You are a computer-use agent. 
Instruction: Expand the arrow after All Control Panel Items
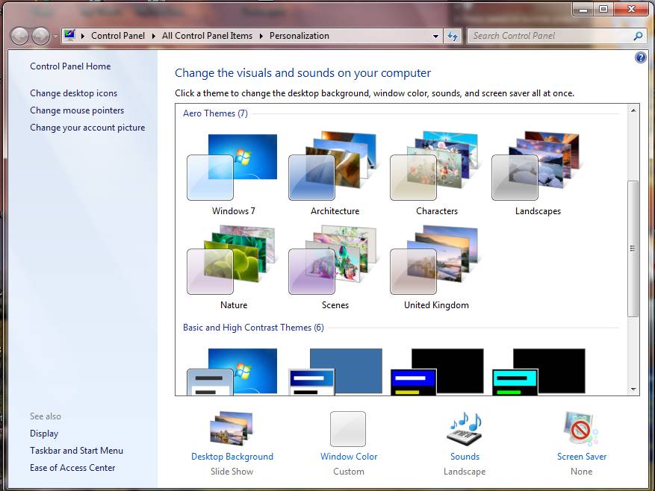[x=261, y=36]
